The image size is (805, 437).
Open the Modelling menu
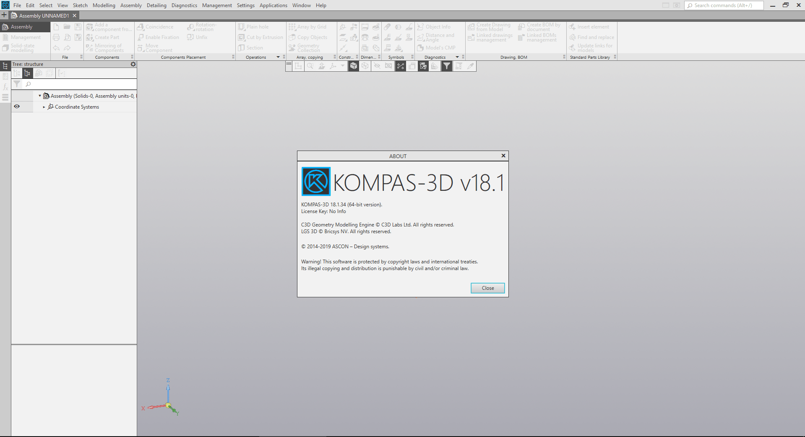point(104,5)
